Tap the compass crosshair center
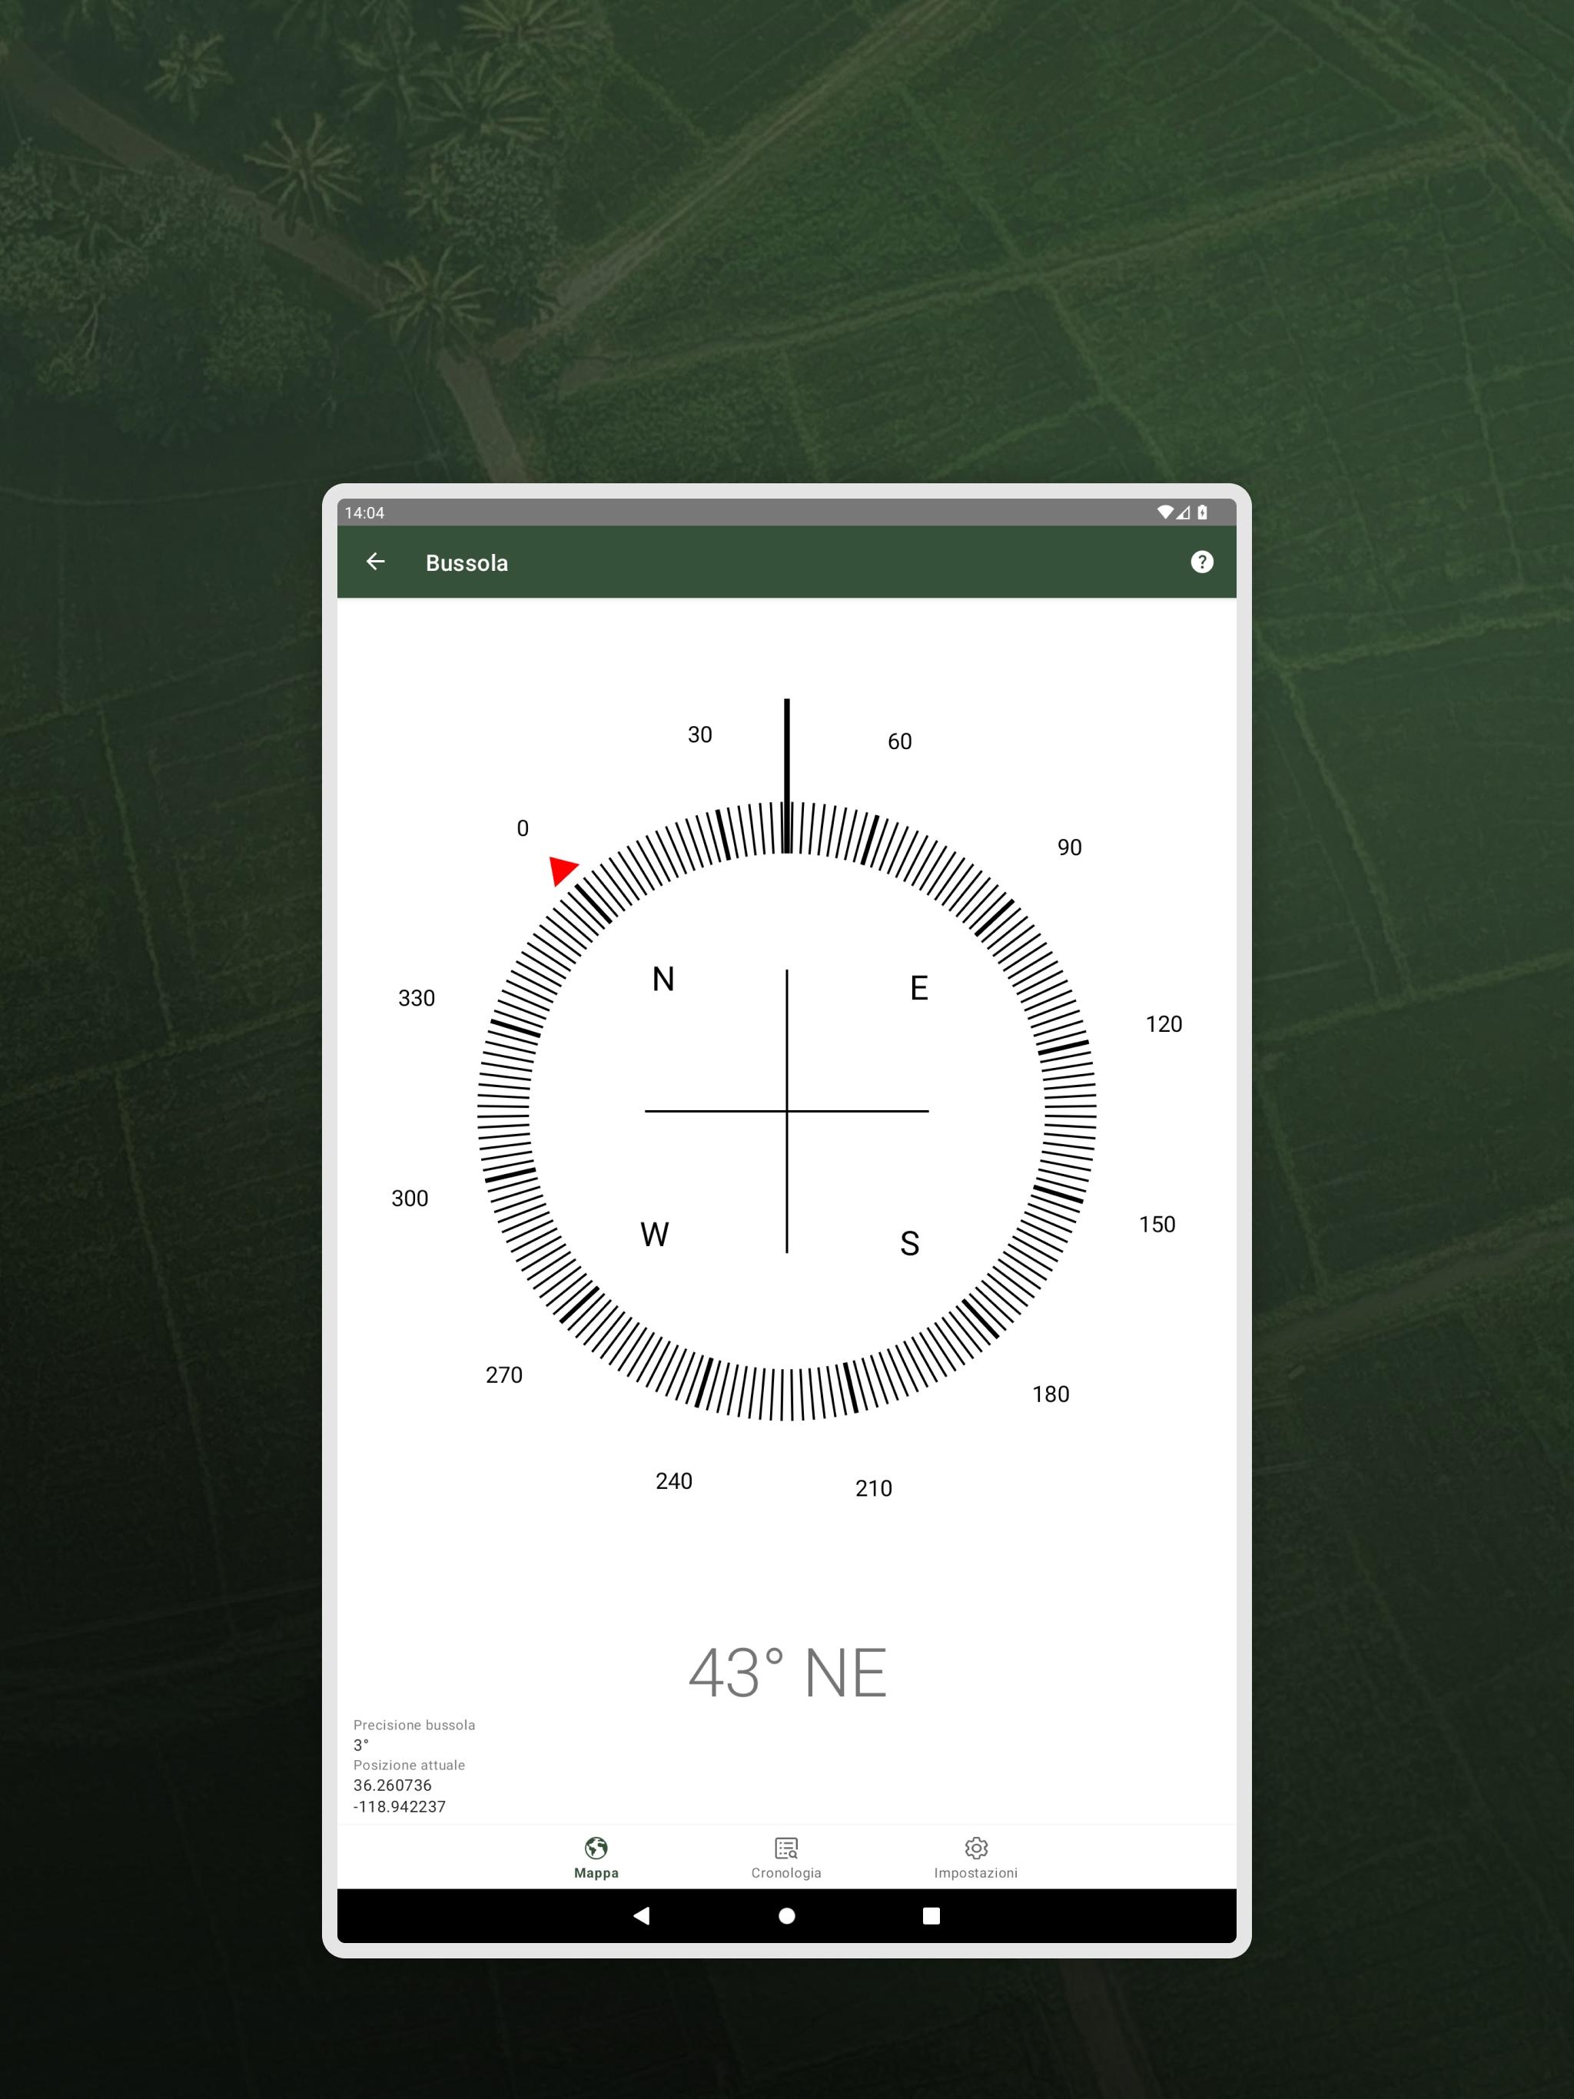 [787, 1111]
